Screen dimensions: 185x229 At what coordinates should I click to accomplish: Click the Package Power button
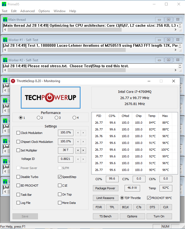[x=105, y=188]
